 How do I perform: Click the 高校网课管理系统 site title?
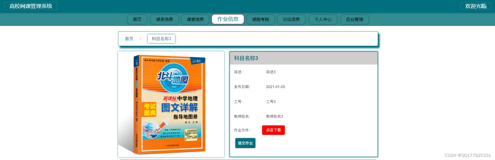(31, 6)
